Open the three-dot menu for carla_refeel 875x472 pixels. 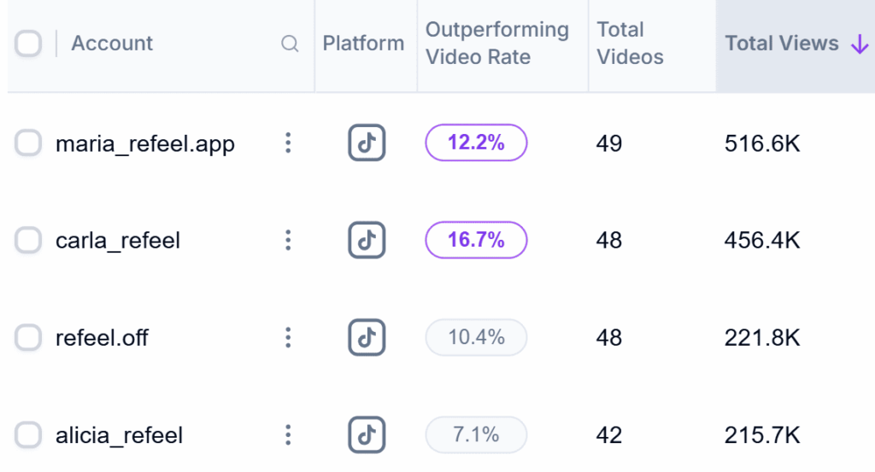click(288, 241)
